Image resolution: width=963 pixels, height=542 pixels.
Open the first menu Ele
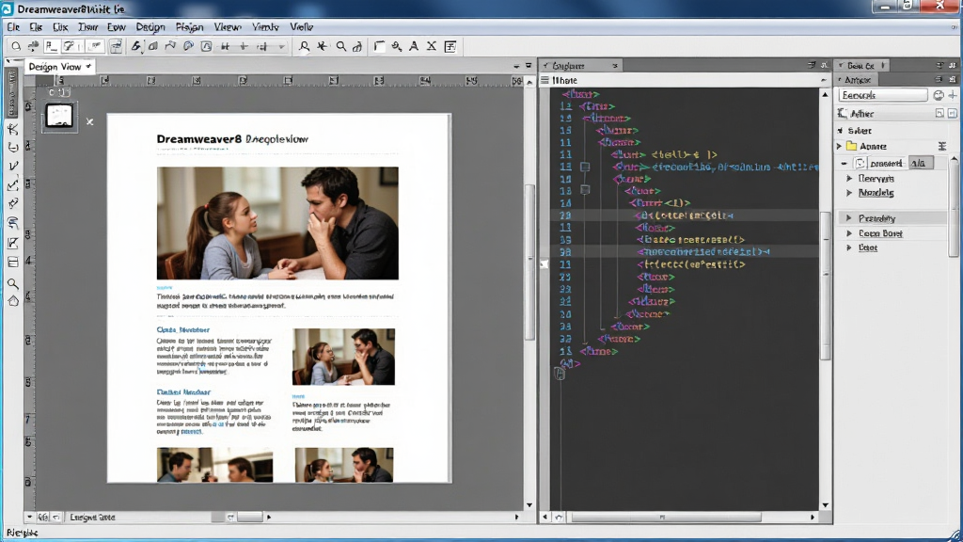click(13, 27)
